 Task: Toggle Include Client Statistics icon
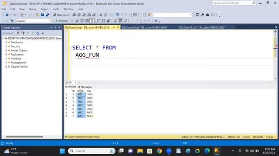[x=109, y=21]
